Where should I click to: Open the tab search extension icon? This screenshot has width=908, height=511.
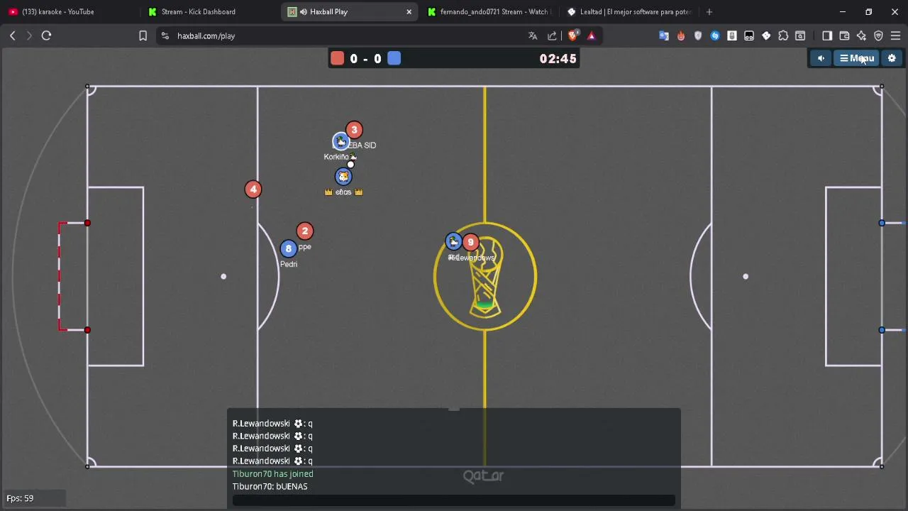tap(800, 35)
